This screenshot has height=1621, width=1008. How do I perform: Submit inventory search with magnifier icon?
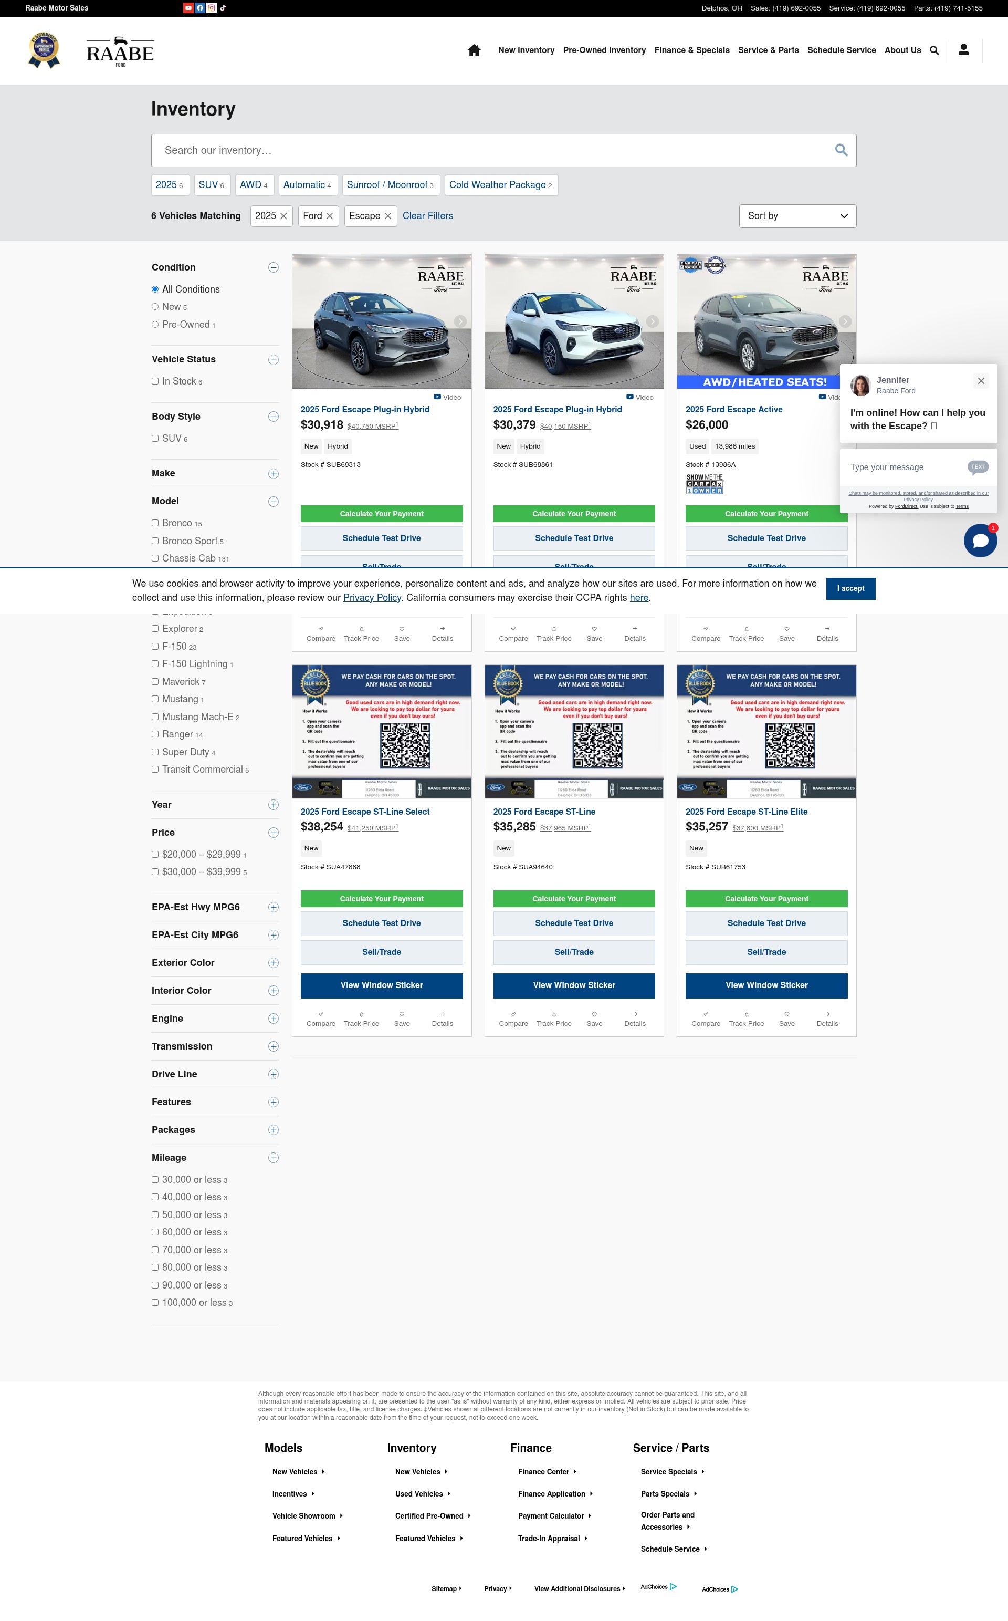click(842, 151)
